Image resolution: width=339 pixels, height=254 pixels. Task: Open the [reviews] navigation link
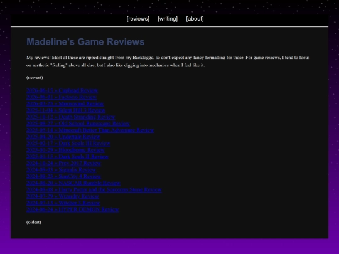coord(137,19)
